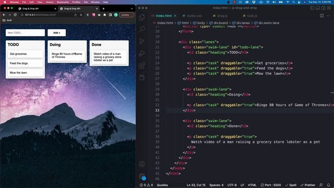Screen dimensions: 334x188
Task: Expand html breadcrumb in VS Code
Action: tap(183, 23)
